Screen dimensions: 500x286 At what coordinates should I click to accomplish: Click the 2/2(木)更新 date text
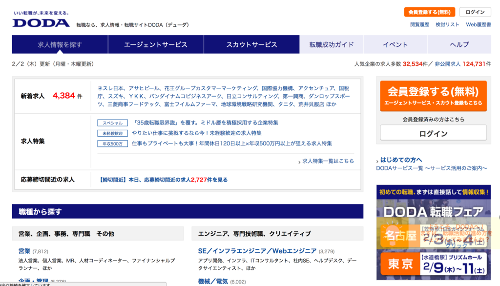point(53,64)
